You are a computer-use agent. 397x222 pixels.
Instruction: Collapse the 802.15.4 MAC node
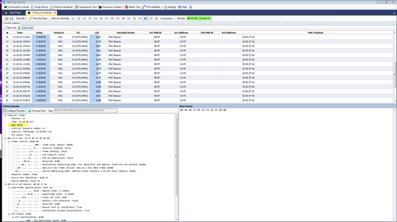(5, 138)
